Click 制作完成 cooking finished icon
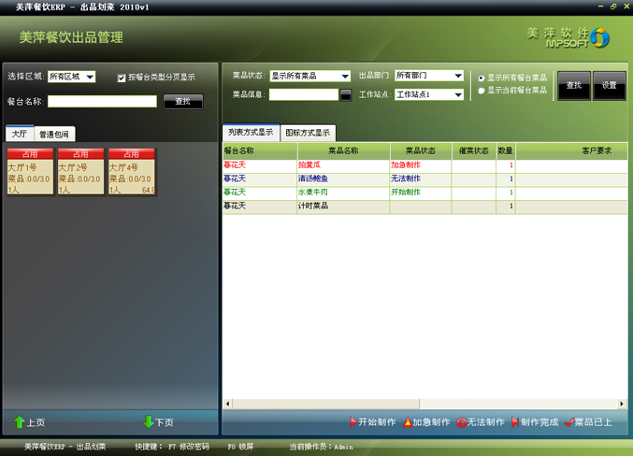The image size is (633, 456). pyautogui.click(x=515, y=422)
